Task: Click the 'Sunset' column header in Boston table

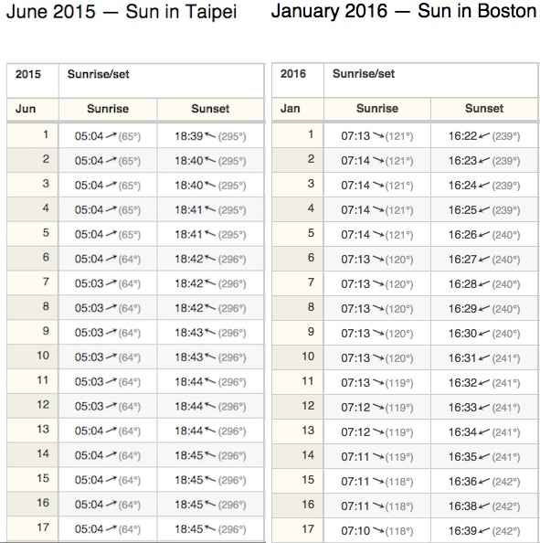Action: click(484, 109)
